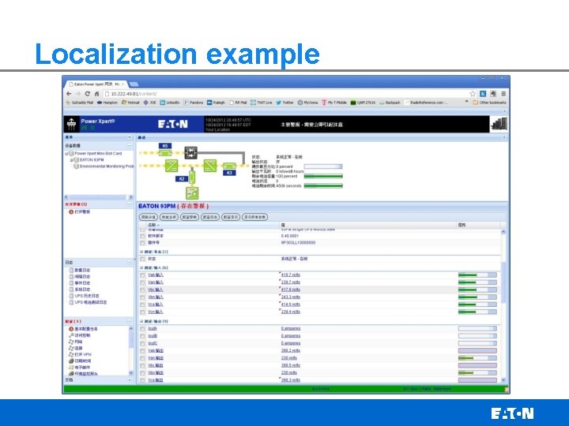The width and height of the screenshot is (569, 426).
Task: Click the last pill button in the toolbar
Action: pyautogui.click(x=254, y=217)
